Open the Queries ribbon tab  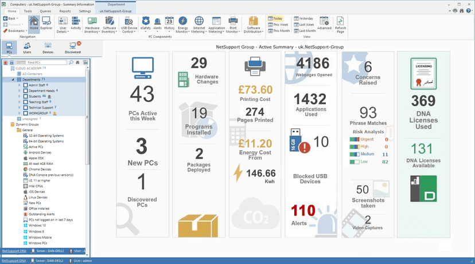pyautogui.click(x=45, y=11)
